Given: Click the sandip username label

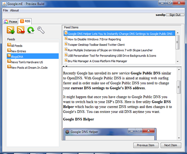Looking at the screenshot, I should [x=160, y=15].
